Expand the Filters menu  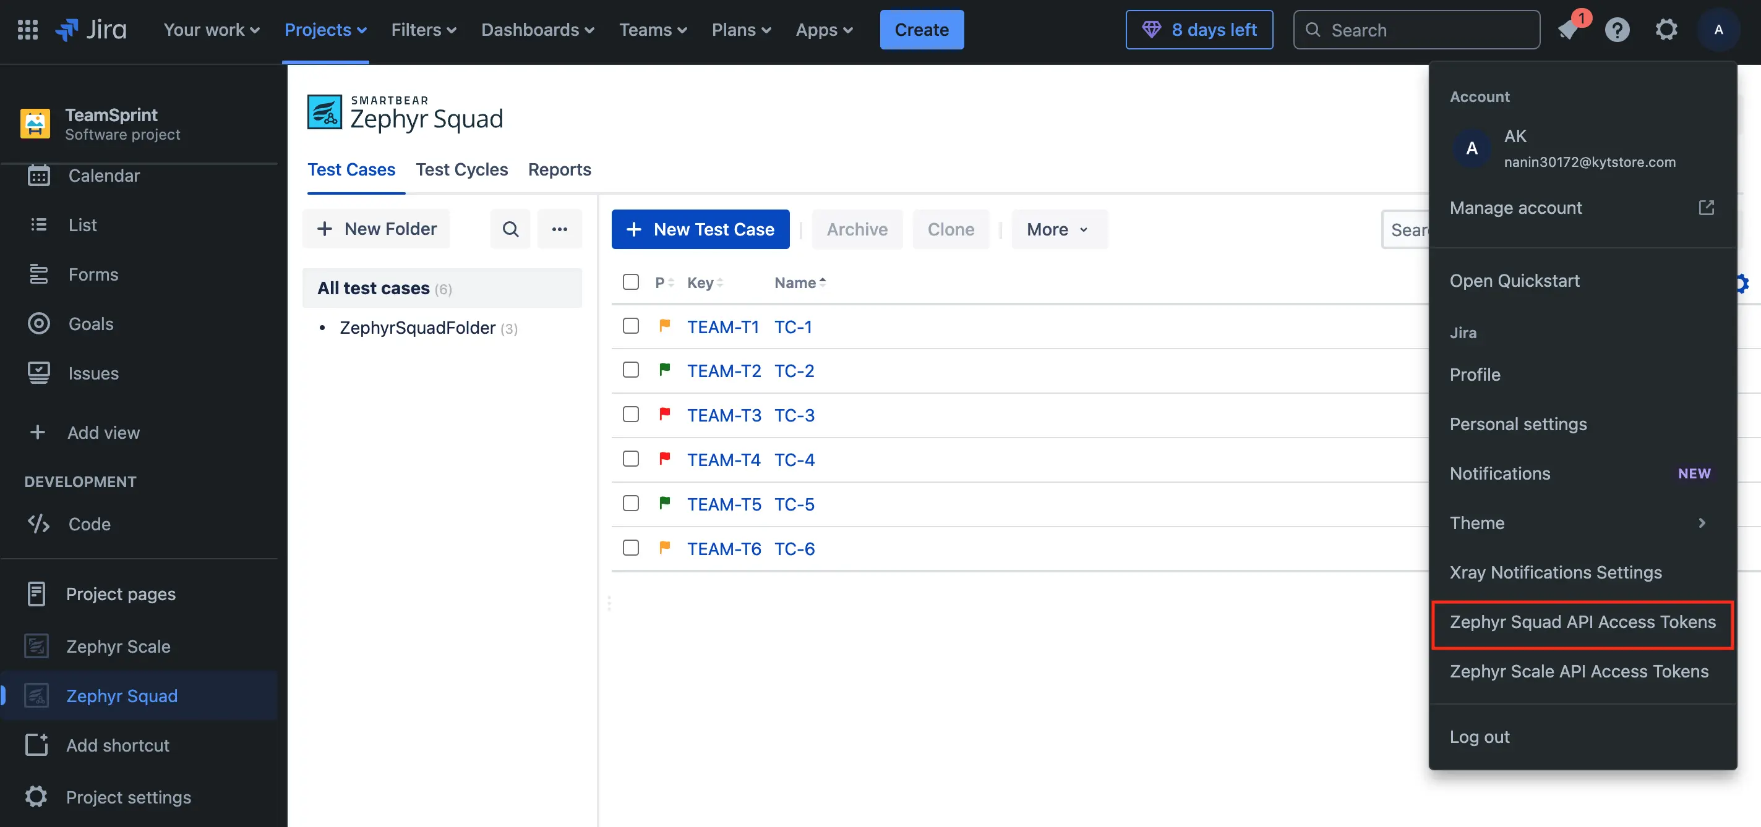(x=423, y=30)
